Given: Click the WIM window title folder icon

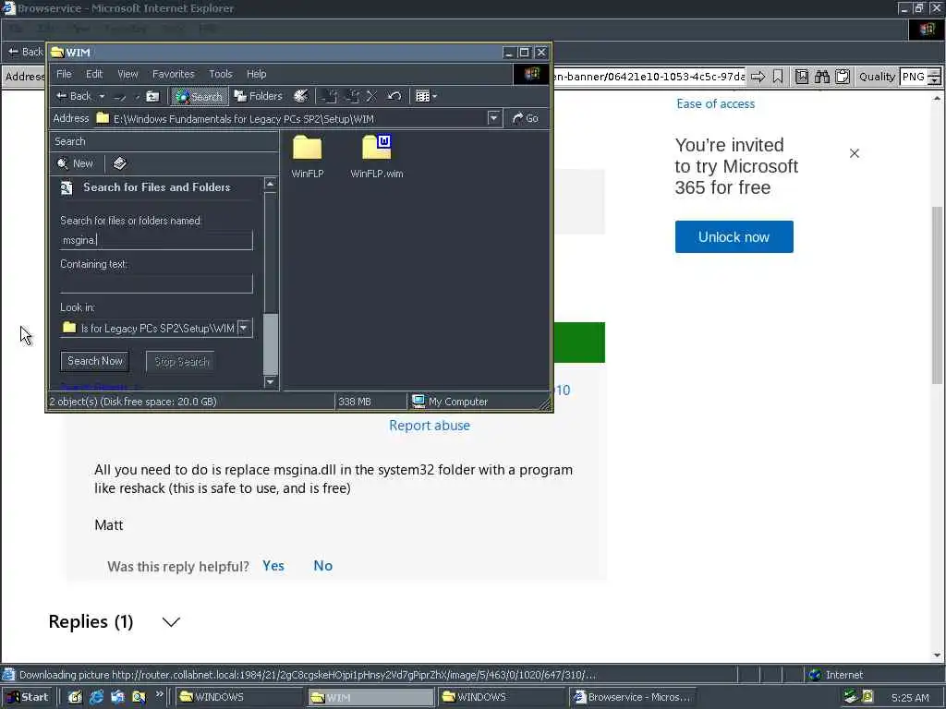Looking at the screenshot, I should coord(57,53).
